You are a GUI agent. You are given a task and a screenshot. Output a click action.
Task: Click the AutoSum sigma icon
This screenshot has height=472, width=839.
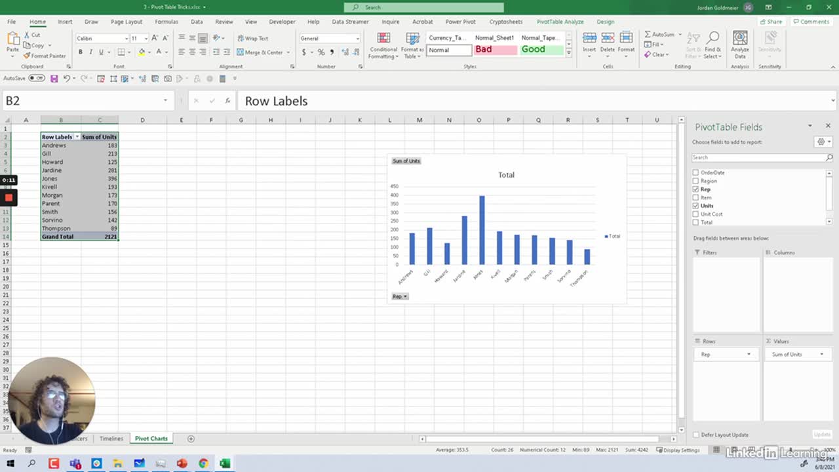648,34
